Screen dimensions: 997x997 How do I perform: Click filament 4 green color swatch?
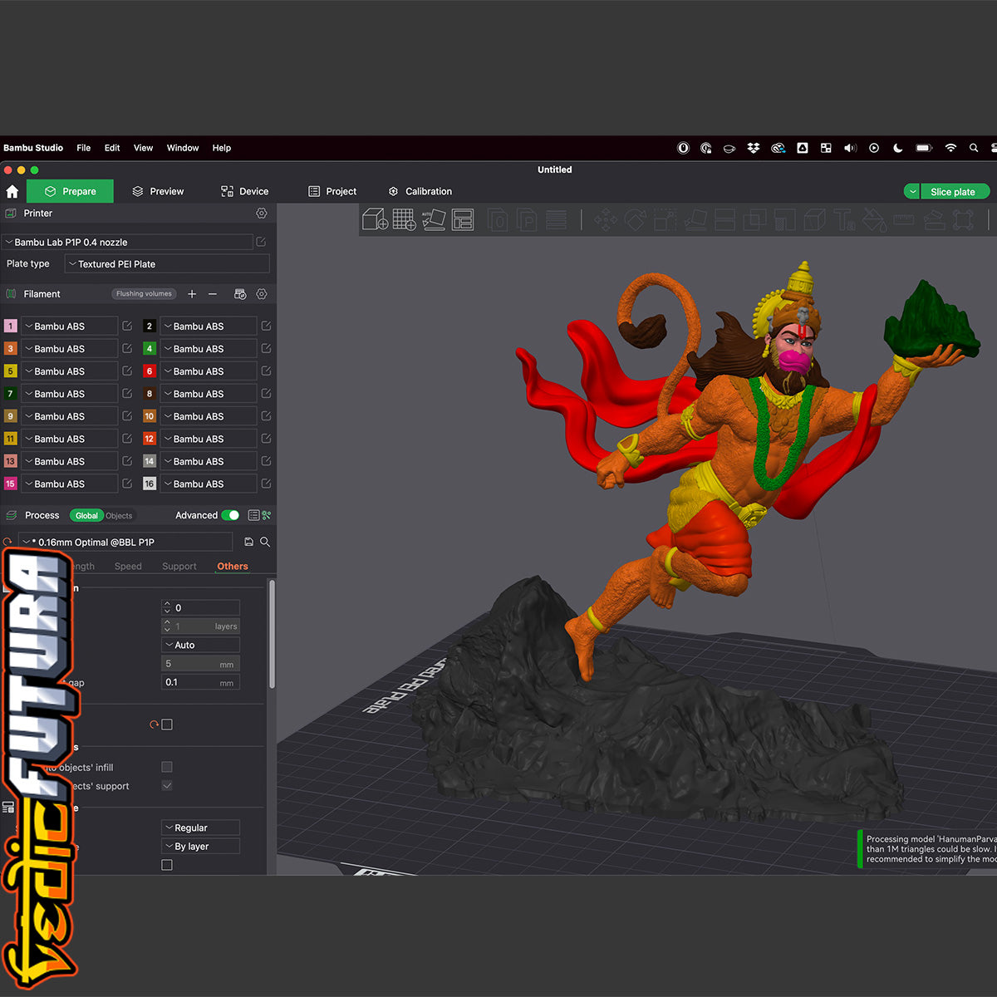[150, 349]
